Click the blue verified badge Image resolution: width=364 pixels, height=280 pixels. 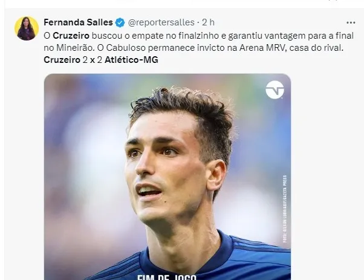120,23
